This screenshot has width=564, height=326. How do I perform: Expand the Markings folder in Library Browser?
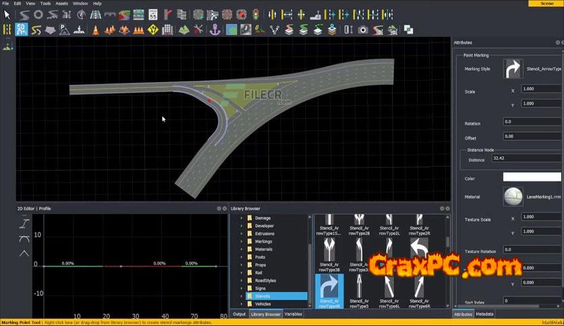(242, 241)
